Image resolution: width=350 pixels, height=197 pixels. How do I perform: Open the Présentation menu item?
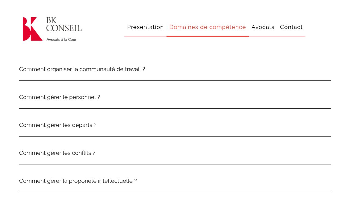(x=145, y=27)
